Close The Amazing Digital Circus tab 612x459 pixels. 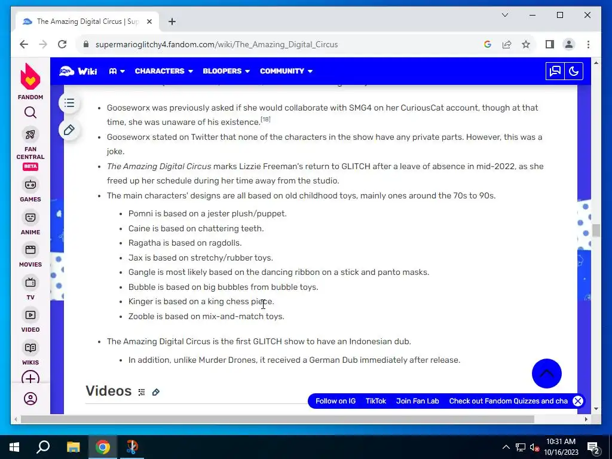point(149,22)
